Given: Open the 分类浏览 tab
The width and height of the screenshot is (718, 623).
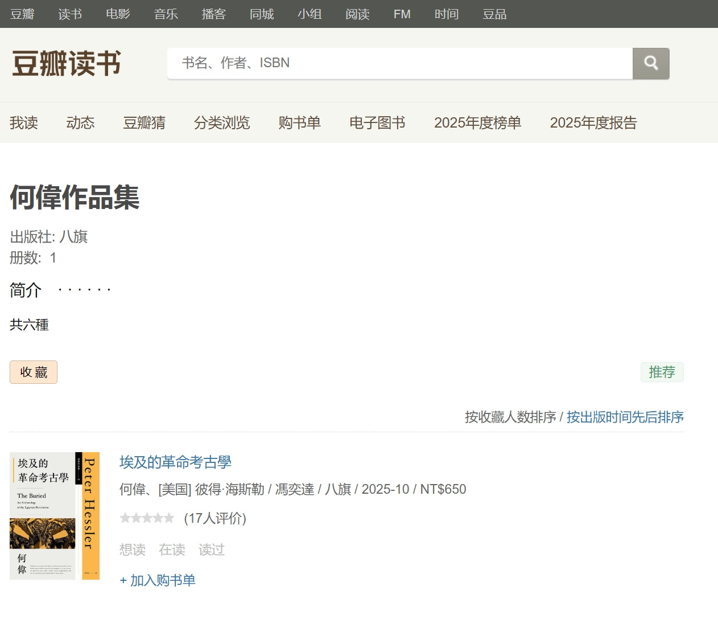Looking at the screenshot, I should (x=222, y=123).
